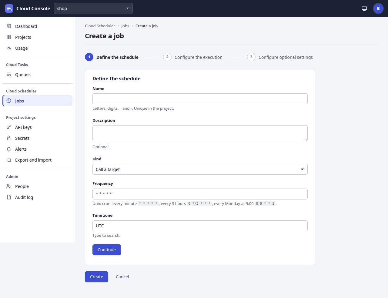Click the API keys key icon
388x298 pixels.
9,127
